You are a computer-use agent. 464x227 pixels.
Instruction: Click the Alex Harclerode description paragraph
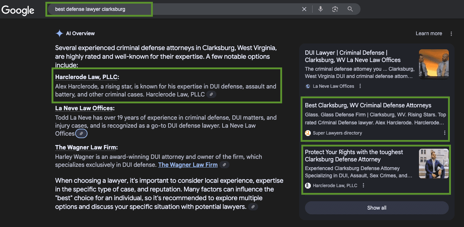pyautogui.click(x=166, y=90)
